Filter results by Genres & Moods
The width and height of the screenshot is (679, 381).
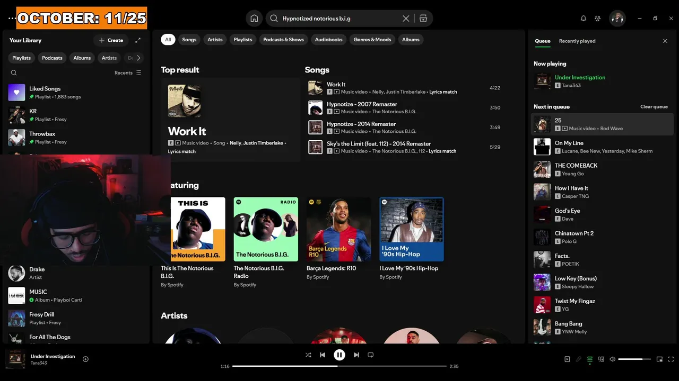372,40
